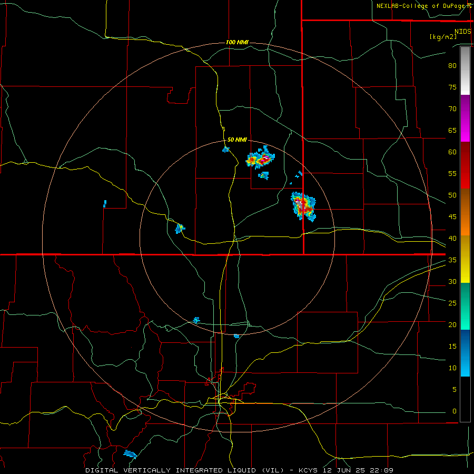Image resolution: width=474 pixels, height=474 pixels.
Task: Click the [kg/m2] units label
Action: point(443,37)
